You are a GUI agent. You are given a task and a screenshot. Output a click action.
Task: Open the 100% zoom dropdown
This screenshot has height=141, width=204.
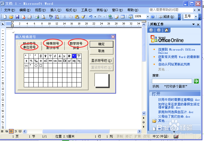coord(148,17)
